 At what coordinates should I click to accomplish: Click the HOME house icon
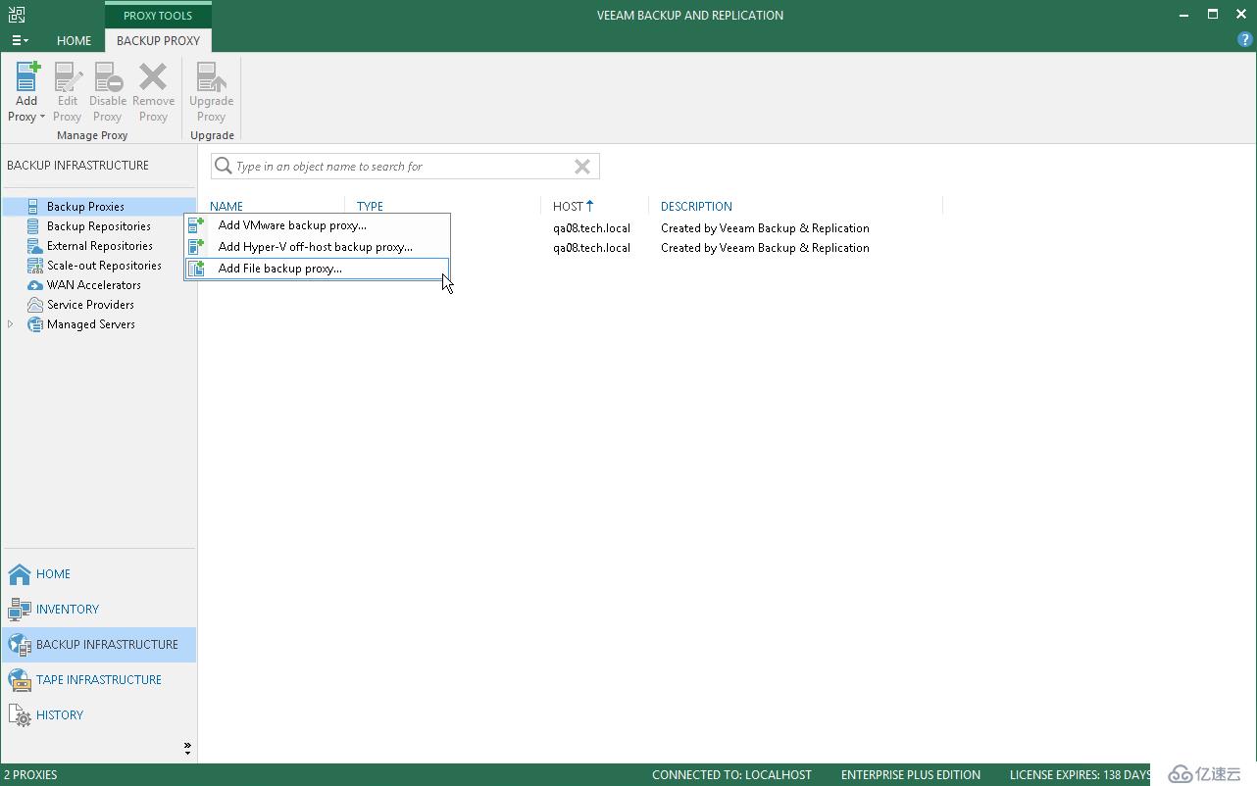[x=20, y=574]
